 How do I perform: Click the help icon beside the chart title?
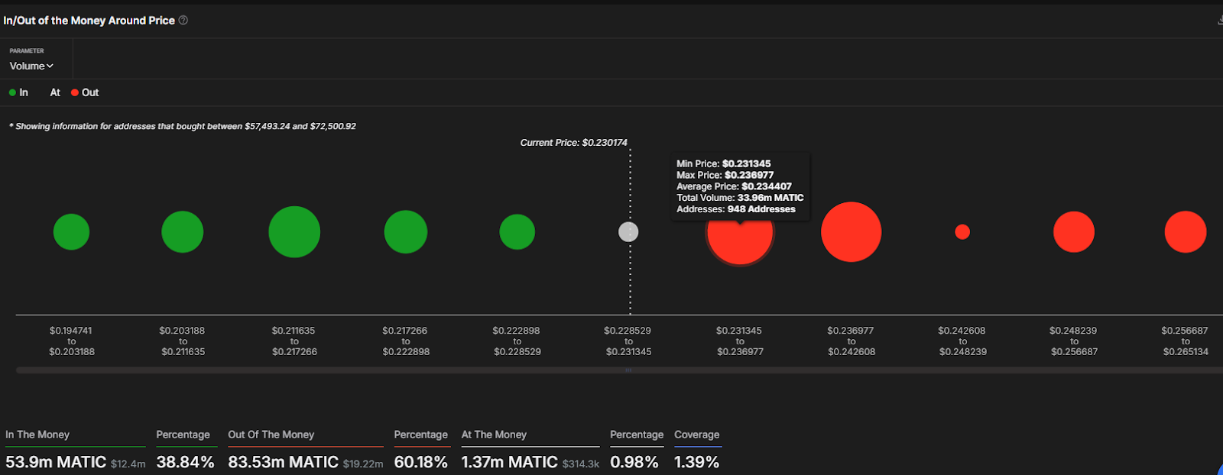pyautogui.click(x=183, y=21)
